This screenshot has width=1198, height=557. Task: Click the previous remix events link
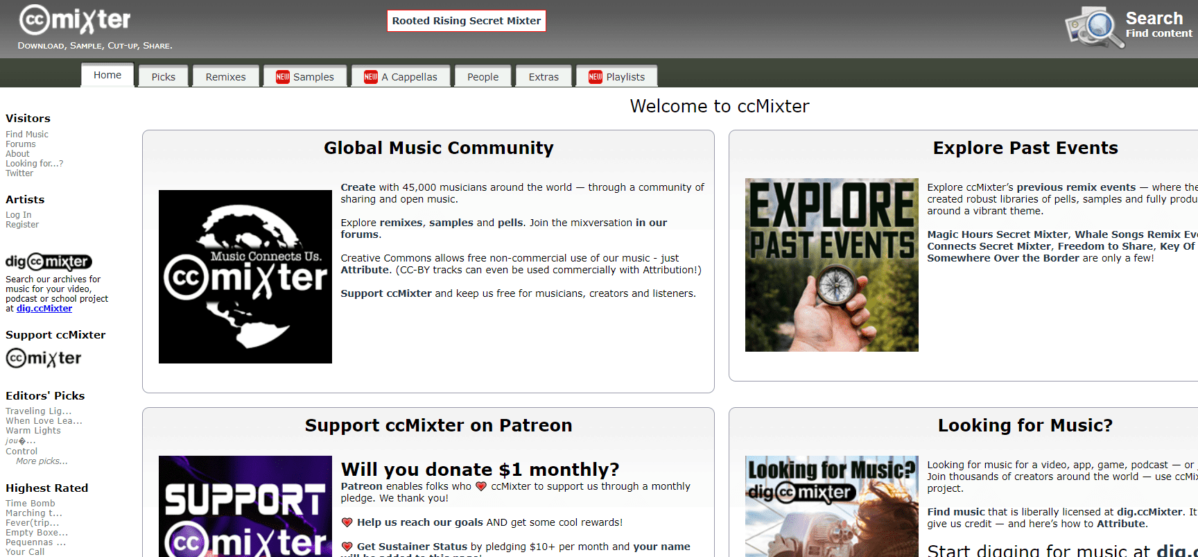point(1077,187)
